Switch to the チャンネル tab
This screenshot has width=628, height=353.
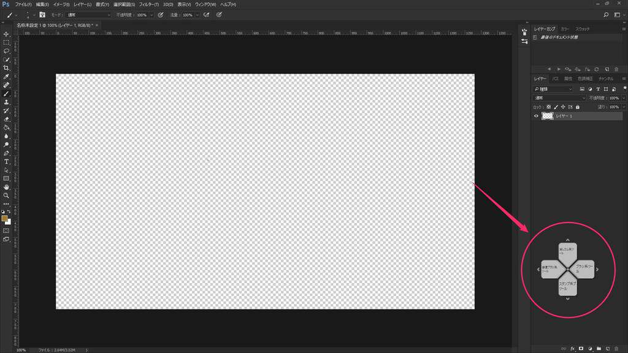tap(605, 78)
